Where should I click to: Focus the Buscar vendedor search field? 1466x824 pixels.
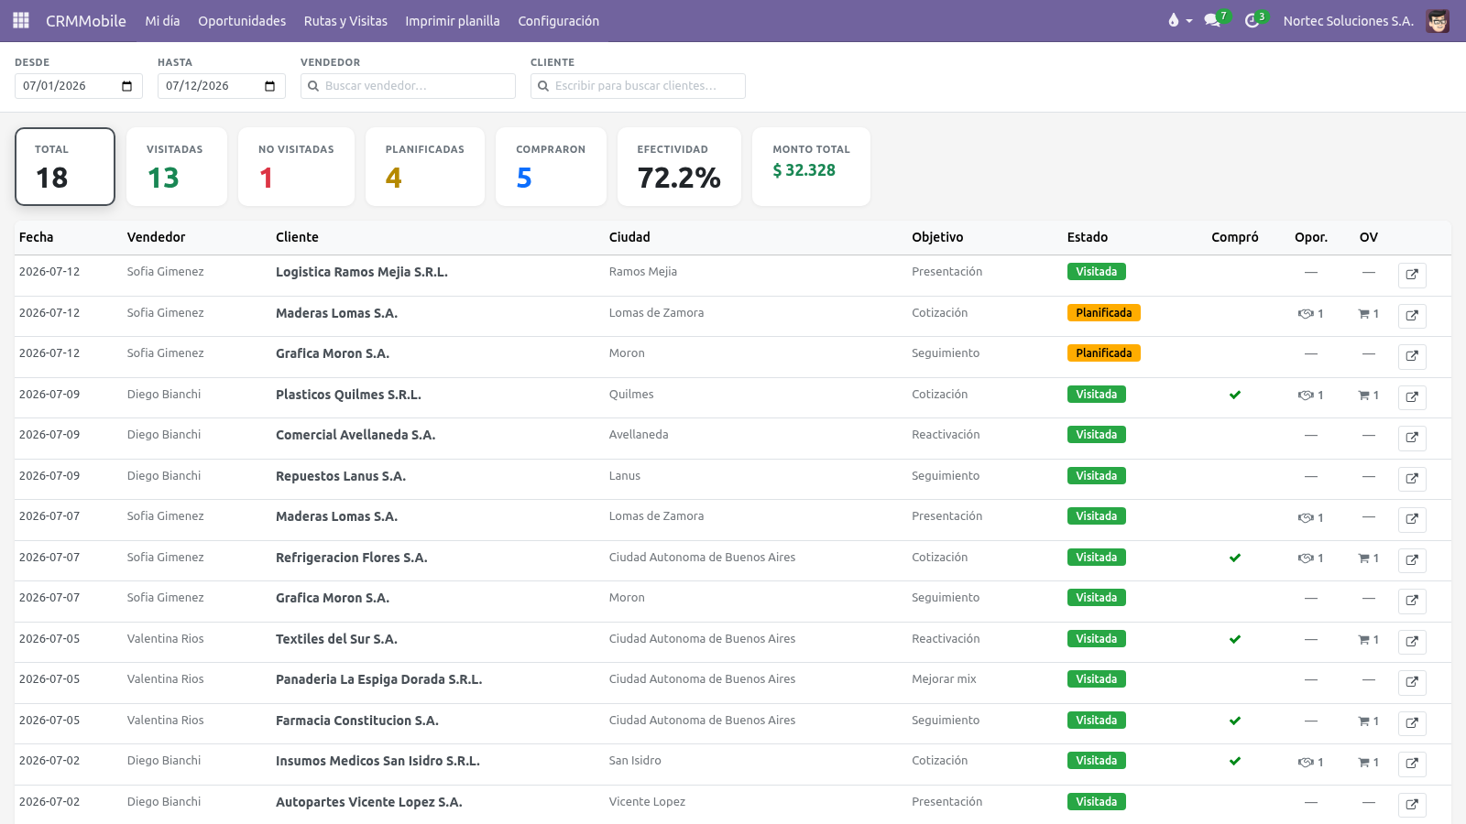(408, 86)
